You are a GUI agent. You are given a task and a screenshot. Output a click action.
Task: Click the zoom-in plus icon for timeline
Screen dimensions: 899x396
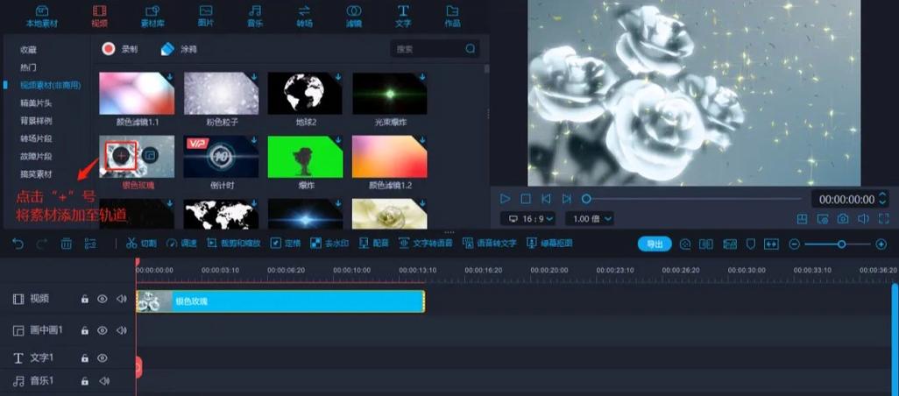click(881, 244)
